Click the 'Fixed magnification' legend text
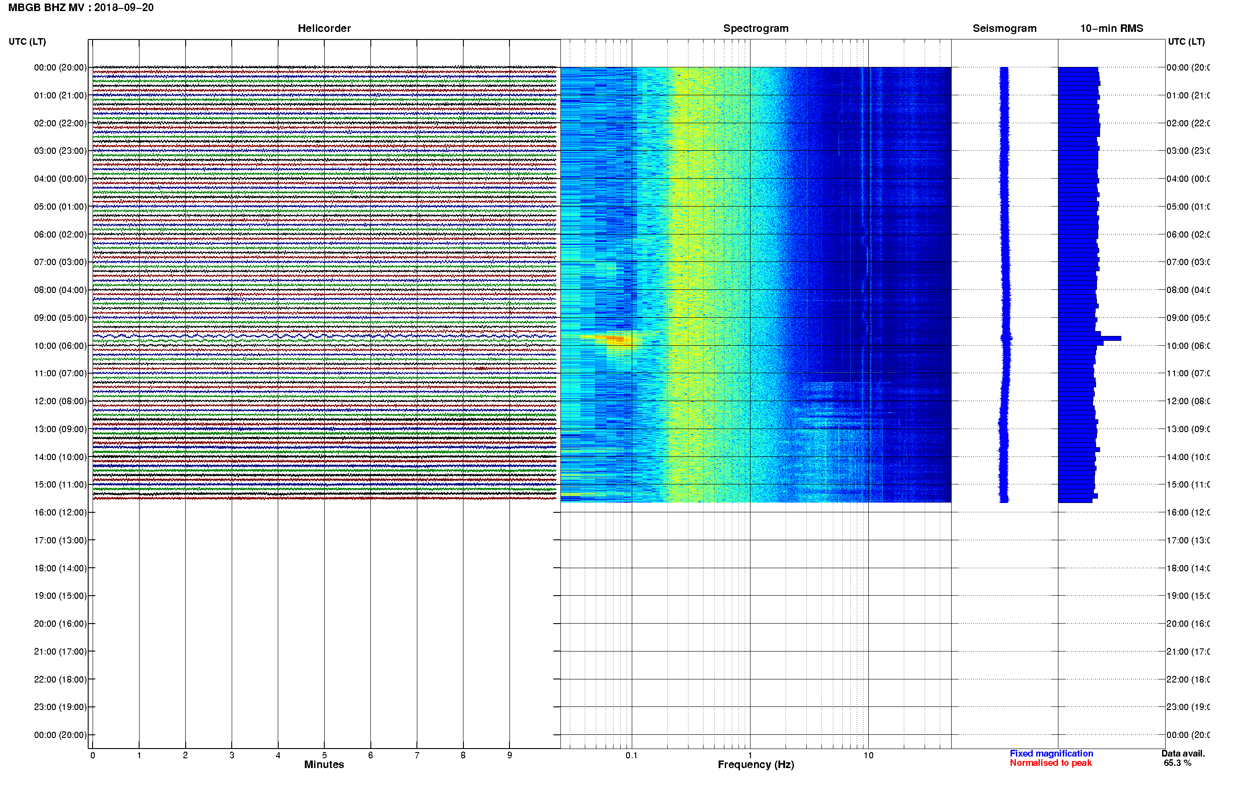The width and height of the screenshot is (1260, 788). (1051, 753)
